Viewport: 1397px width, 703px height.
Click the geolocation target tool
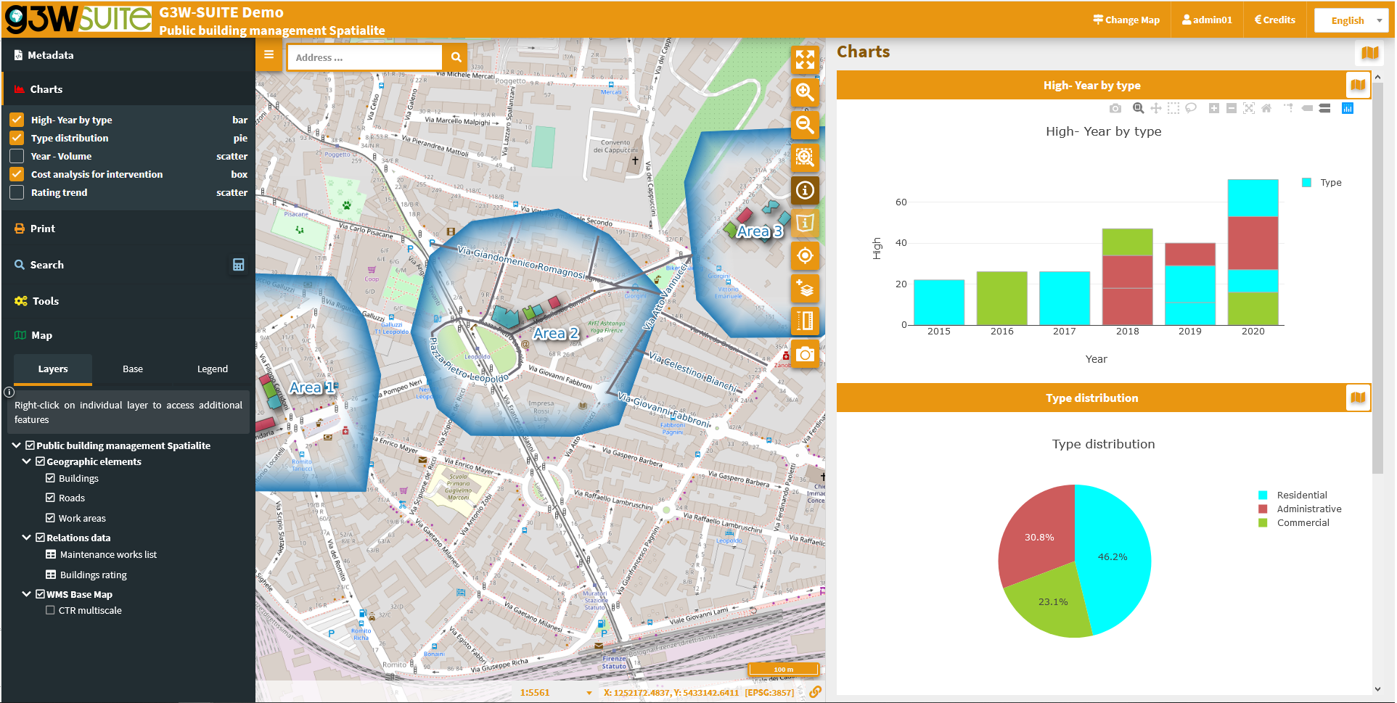[805, 255]
